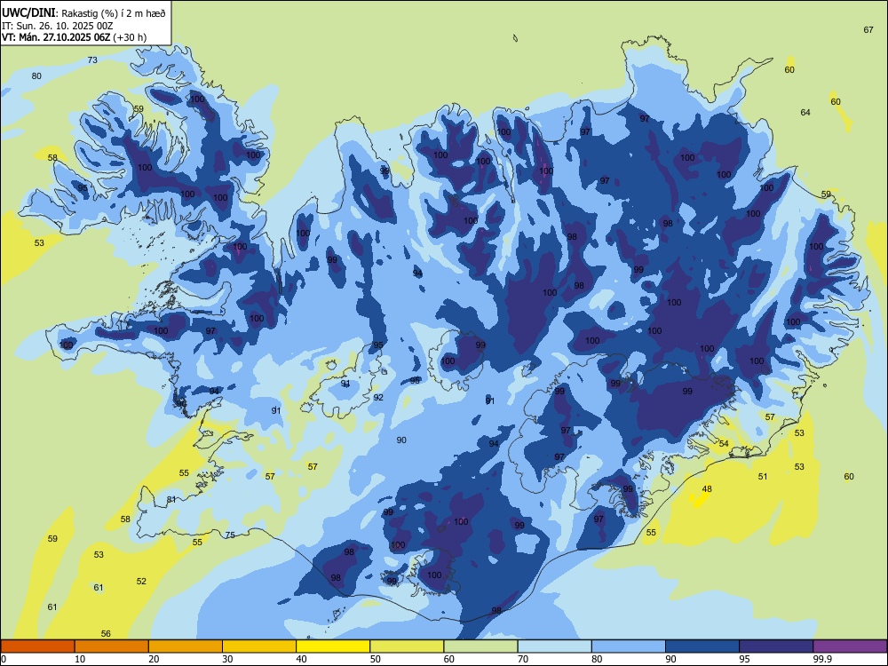
Task: Select the 70–80 pale blue legend swatch
Action: 554,646
